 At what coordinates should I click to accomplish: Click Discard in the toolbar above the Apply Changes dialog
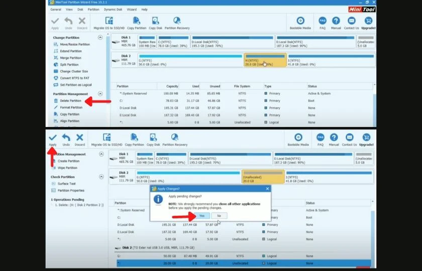[x=80, y=140]
